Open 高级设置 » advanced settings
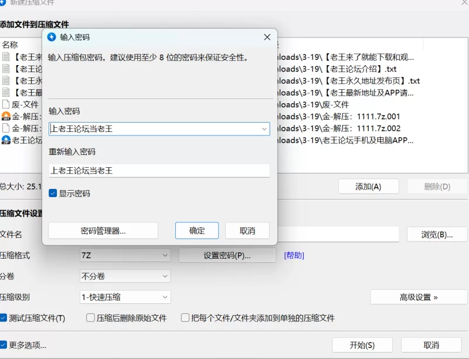Viewport: 469px width, 359px height. coord(419,297)
